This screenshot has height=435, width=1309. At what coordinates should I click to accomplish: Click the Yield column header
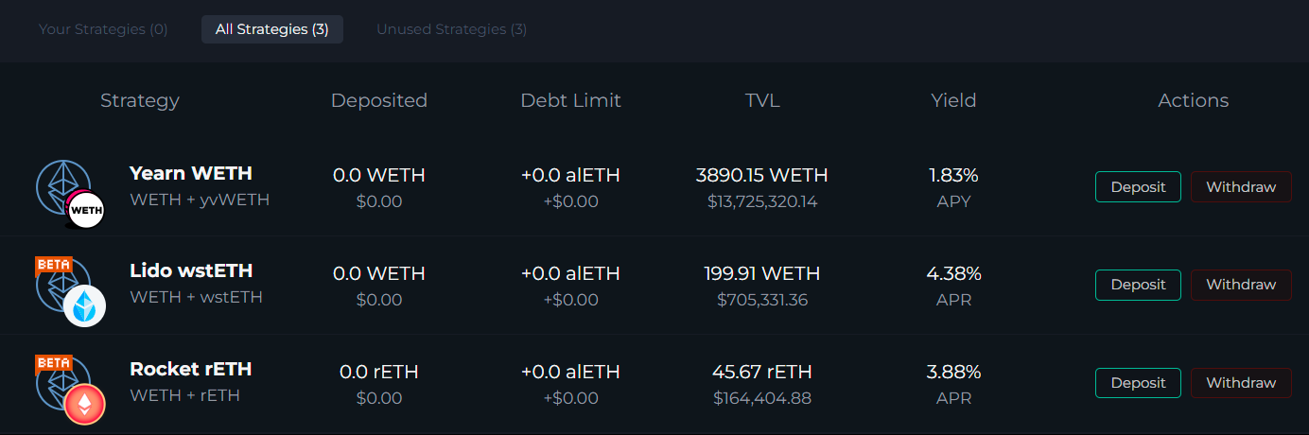click(x=953, y=100)
